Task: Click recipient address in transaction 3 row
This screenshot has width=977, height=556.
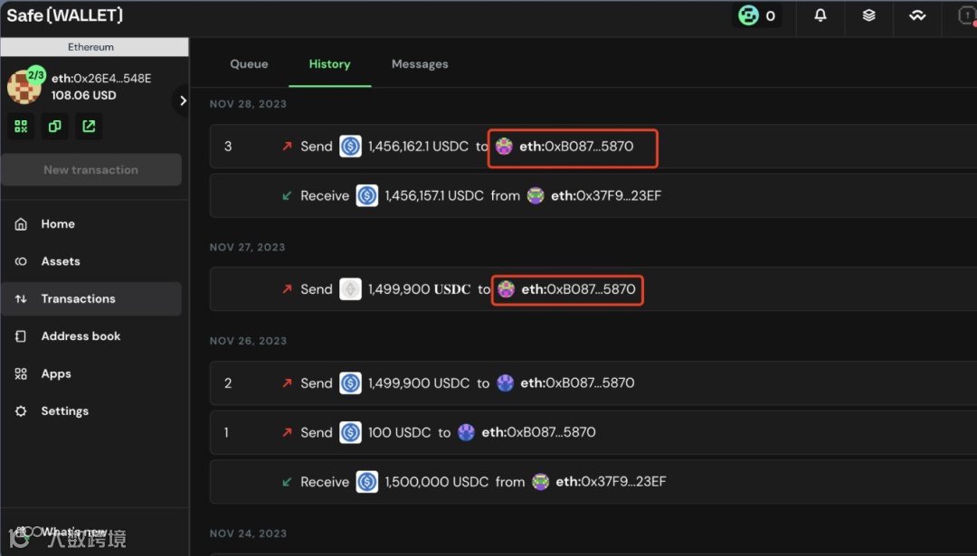Action: [576, 146]
